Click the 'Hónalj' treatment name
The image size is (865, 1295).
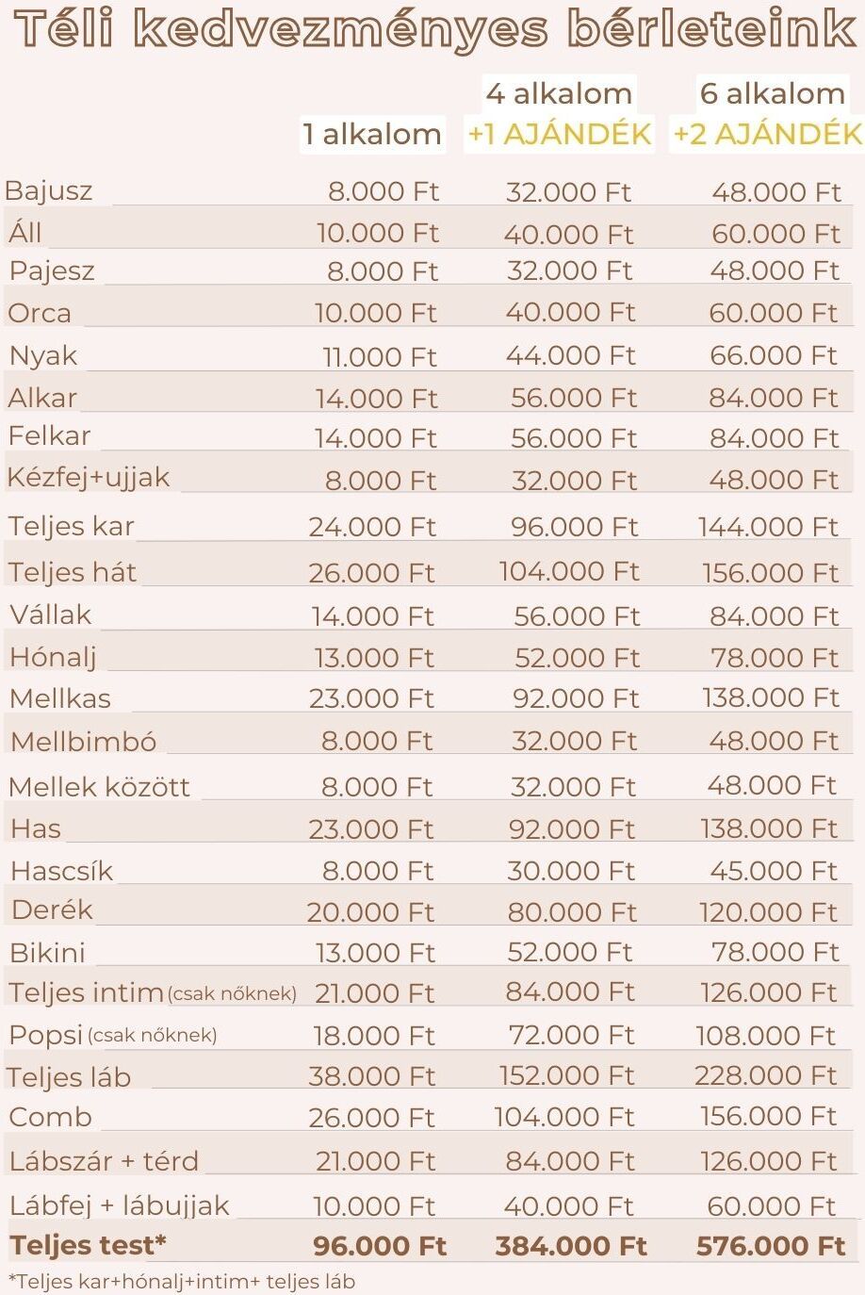[x=54, y=657]
